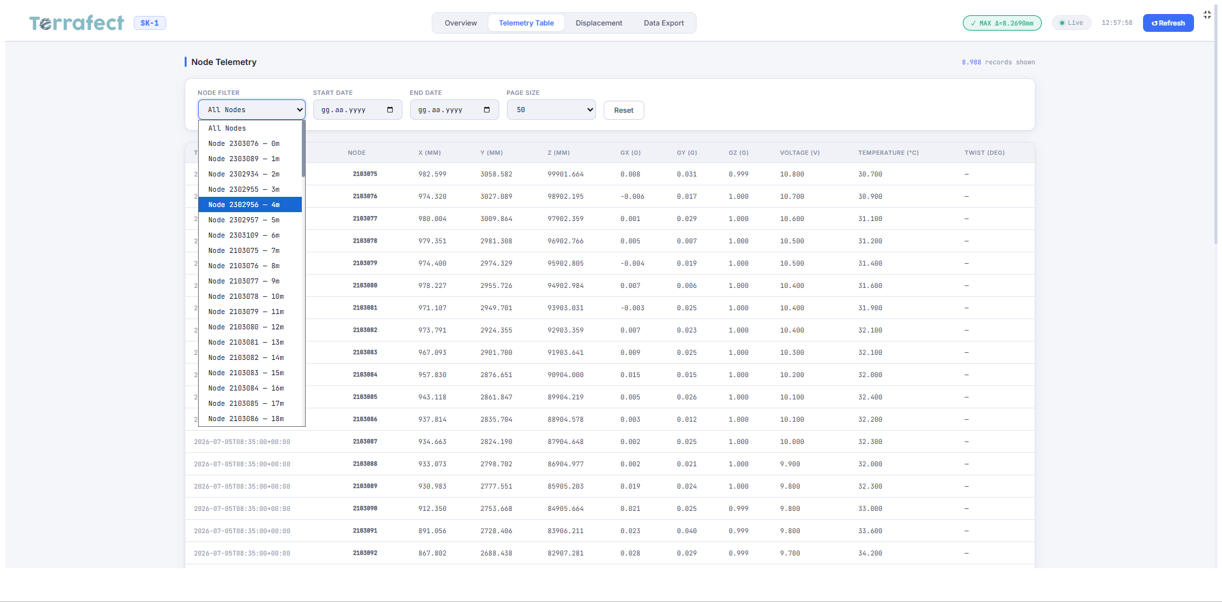Click the Live status indicator
Viewport: 1222px width, 602px height.
[1071, 23]
